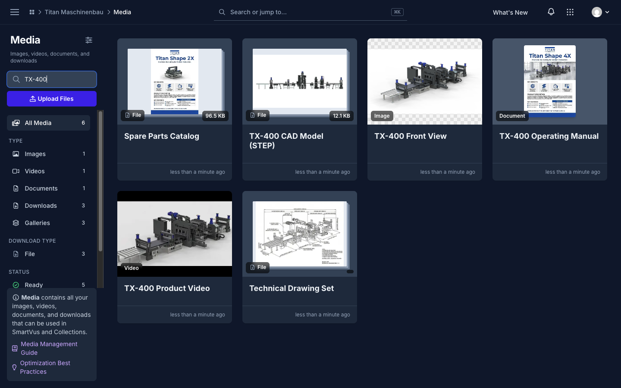This screenshot has width=621, height=388.
Task: Filter by Ready status
Action: (49, 285)
